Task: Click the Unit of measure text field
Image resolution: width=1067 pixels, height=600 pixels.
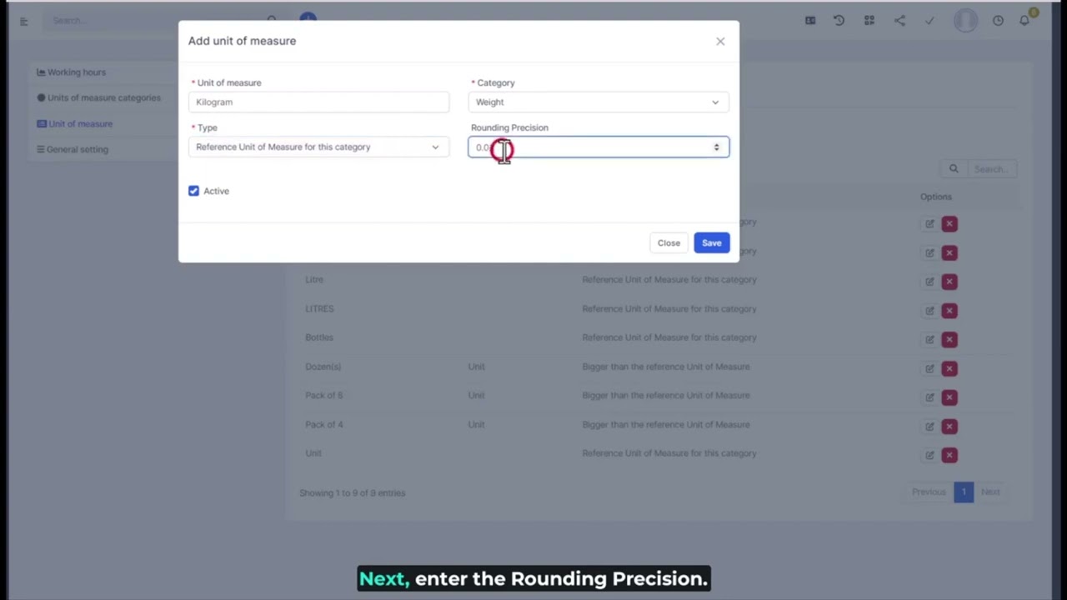Action: click(318, 102)
